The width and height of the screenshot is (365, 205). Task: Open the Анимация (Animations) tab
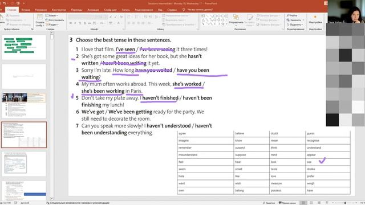click(93, 10)
